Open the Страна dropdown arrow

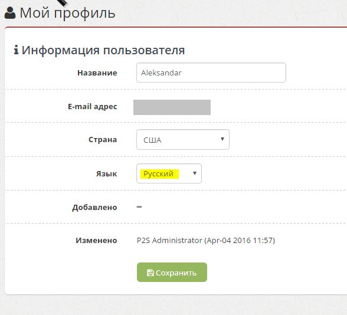coord(222,139)
